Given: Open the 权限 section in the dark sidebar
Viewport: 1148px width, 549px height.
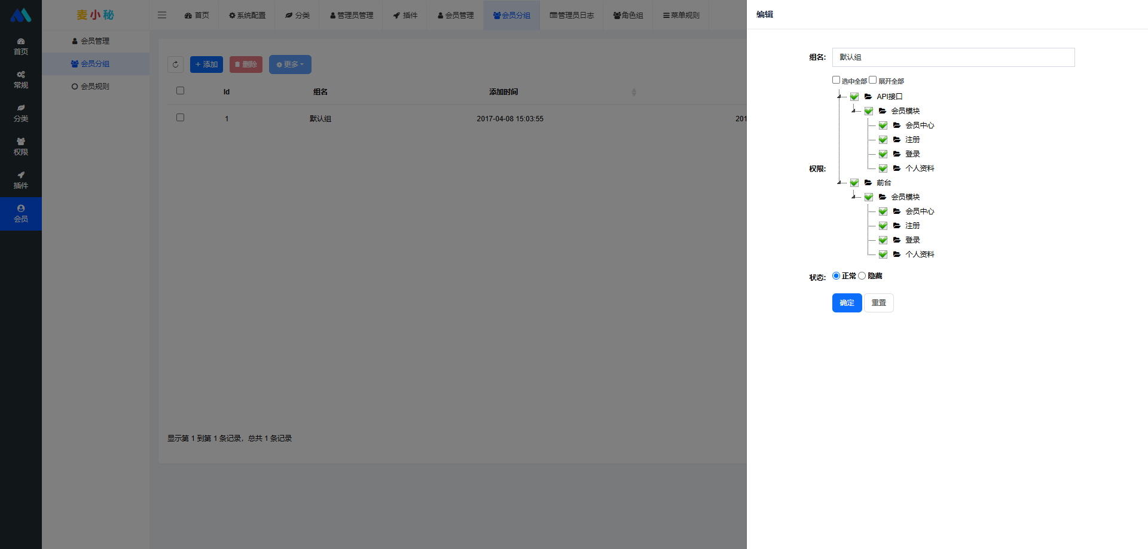Looking at the screenshot, I should [21, 147].
